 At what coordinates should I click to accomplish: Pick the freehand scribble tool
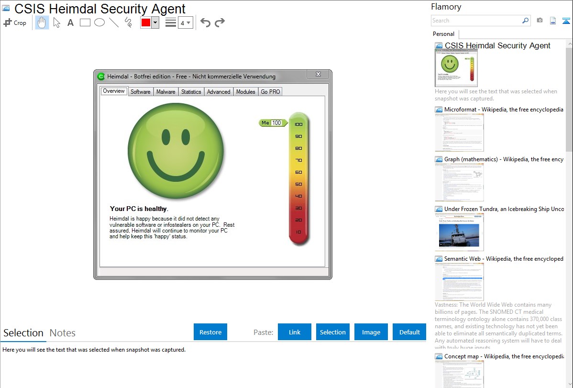click(128, 22)
